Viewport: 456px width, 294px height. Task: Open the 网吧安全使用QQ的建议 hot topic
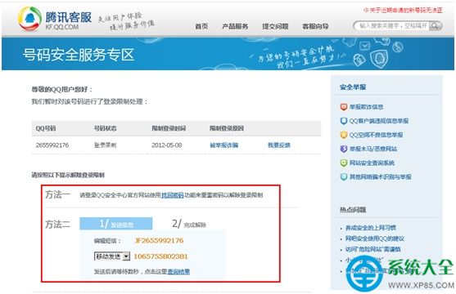[375, 238]
